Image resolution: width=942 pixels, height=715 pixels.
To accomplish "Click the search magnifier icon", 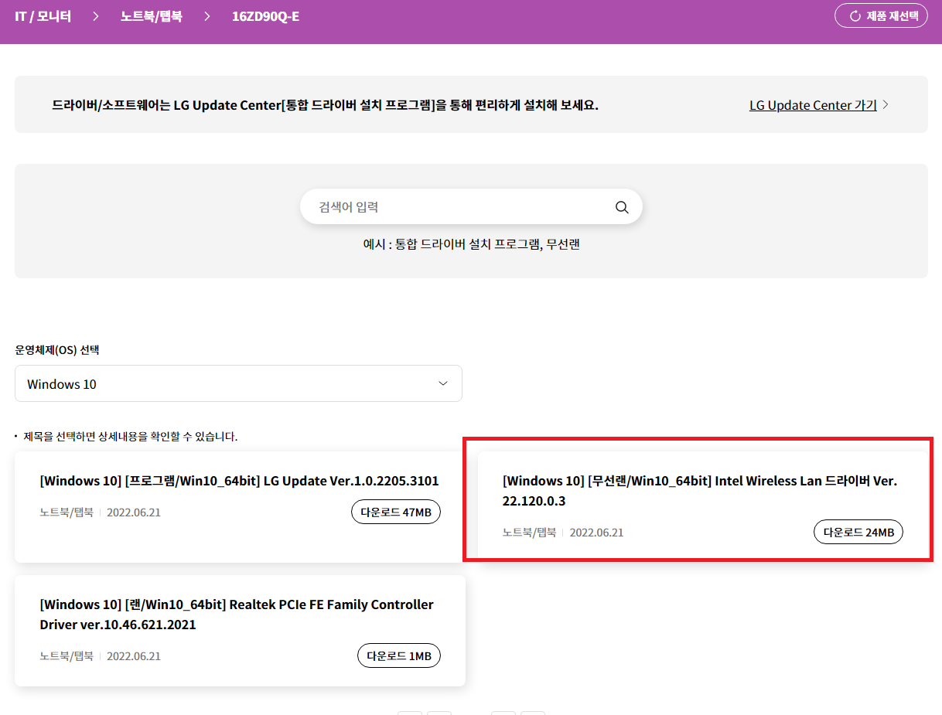I will coord(622,207).
